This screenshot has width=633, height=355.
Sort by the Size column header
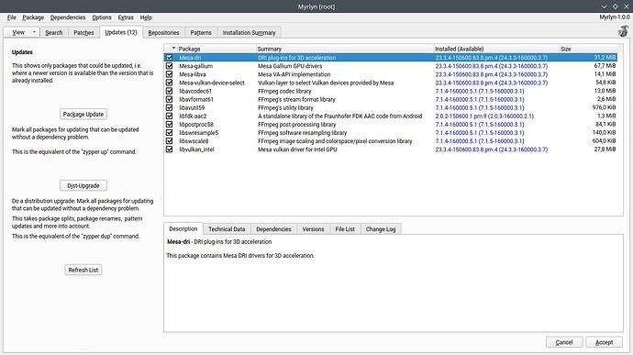click(x=589, y=49)
